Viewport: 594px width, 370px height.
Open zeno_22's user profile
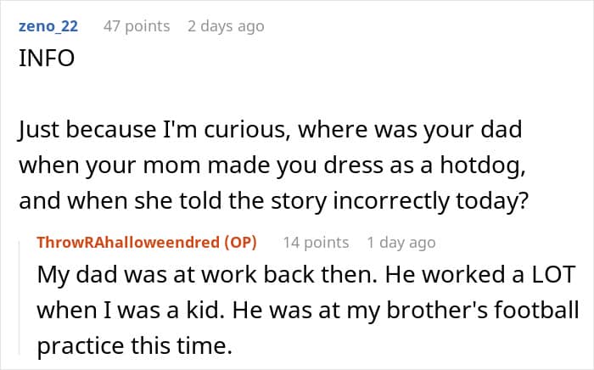pyautogui.click(x=48, y=26)
